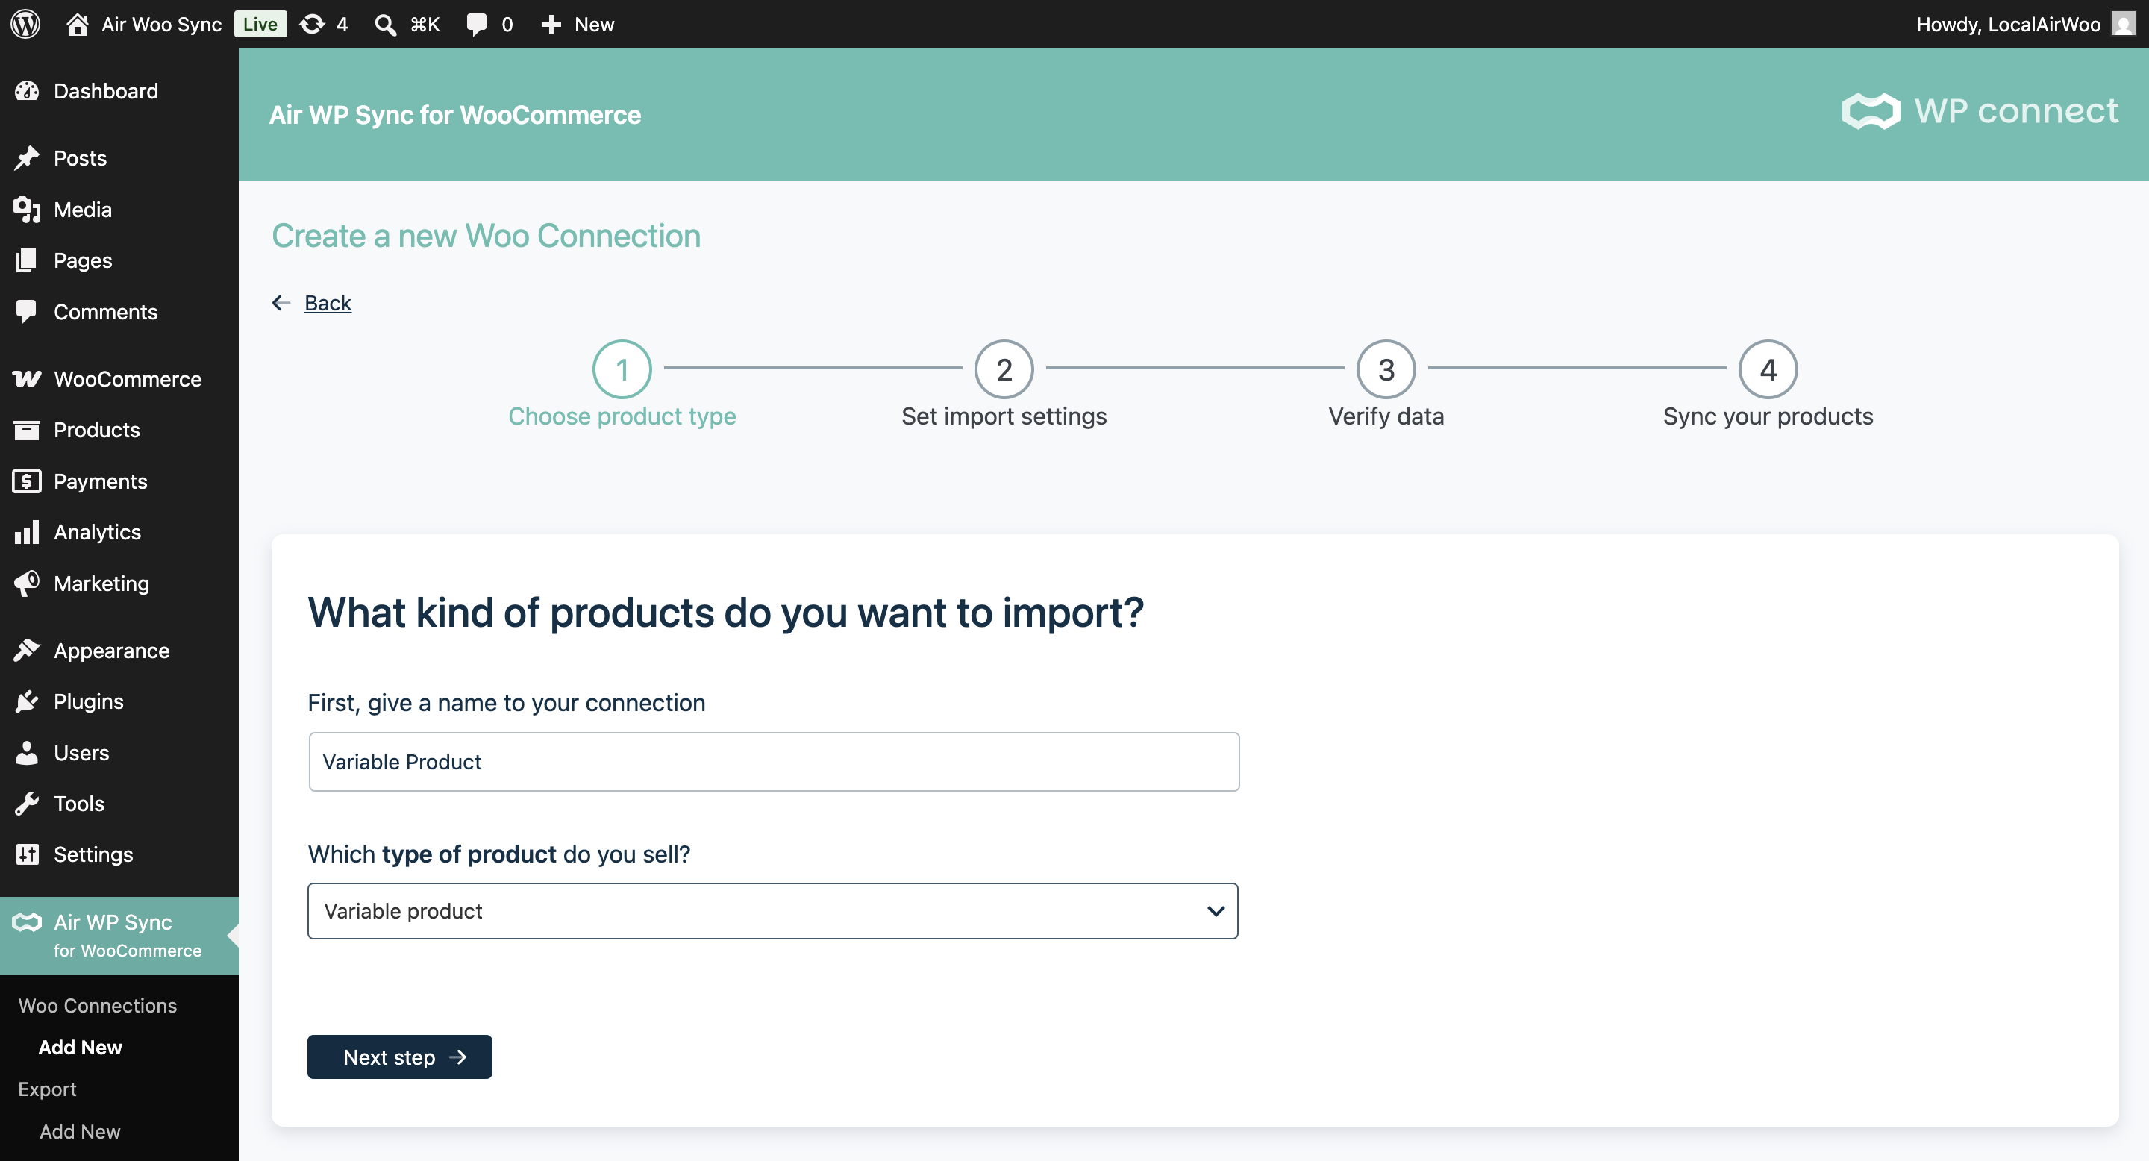2149x1161 pixels.
Task: Click the Settings sliders icon
Action: click(x=27, y=854)
